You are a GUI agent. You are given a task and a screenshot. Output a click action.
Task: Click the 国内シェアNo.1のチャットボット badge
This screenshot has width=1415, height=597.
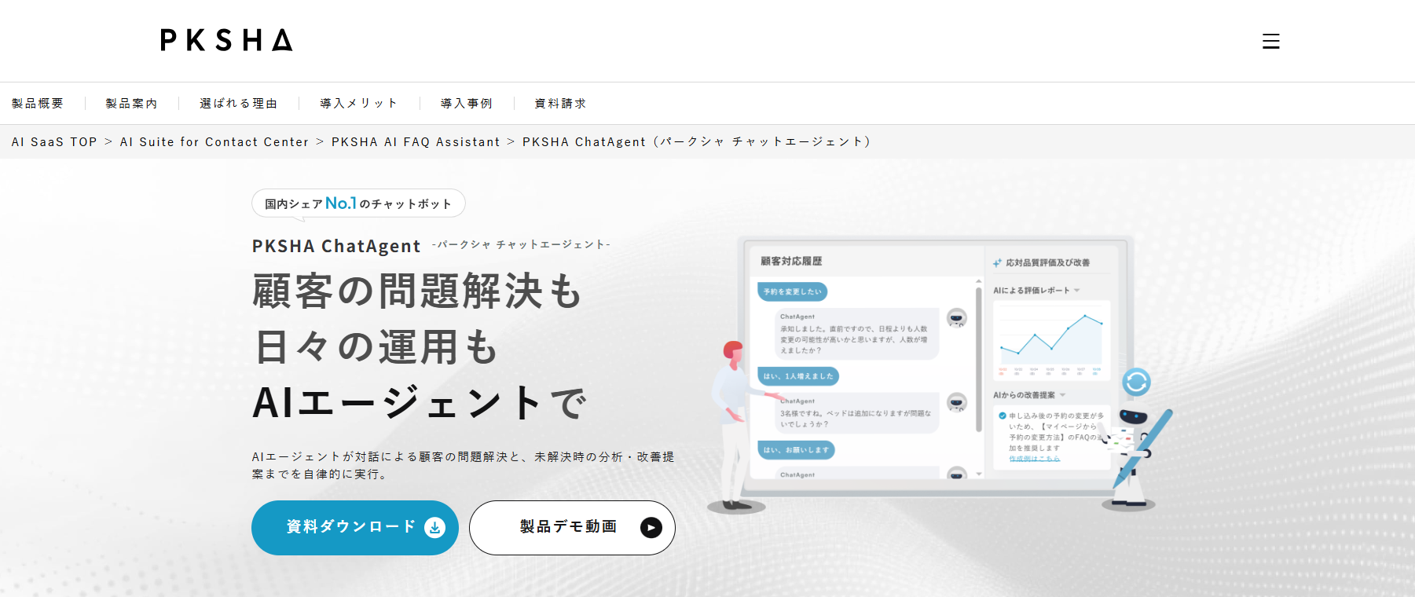coord(358,203)
